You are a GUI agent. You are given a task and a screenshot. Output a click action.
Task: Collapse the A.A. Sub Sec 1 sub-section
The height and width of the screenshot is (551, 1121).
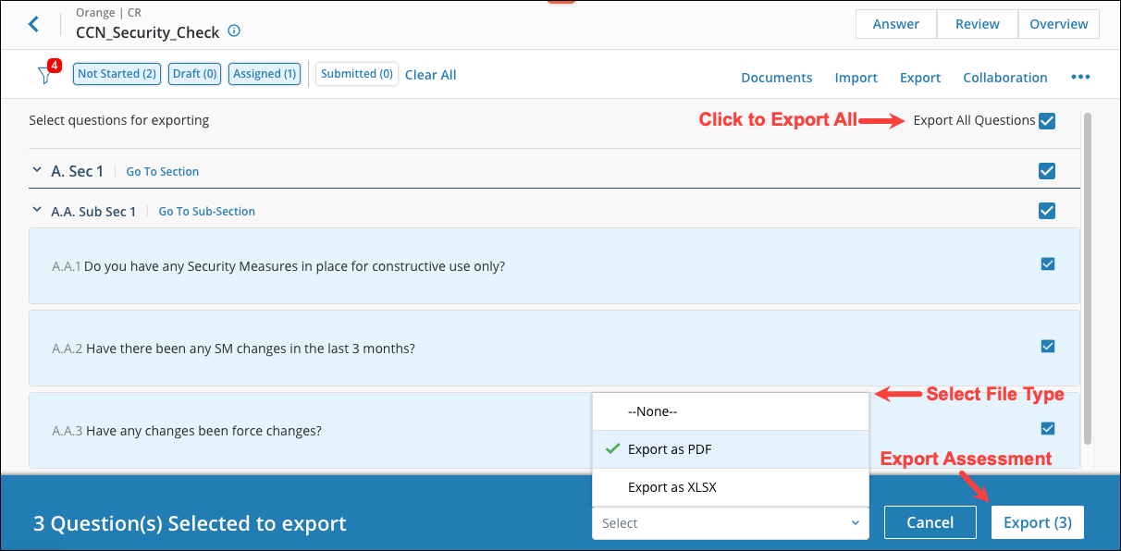37,210
